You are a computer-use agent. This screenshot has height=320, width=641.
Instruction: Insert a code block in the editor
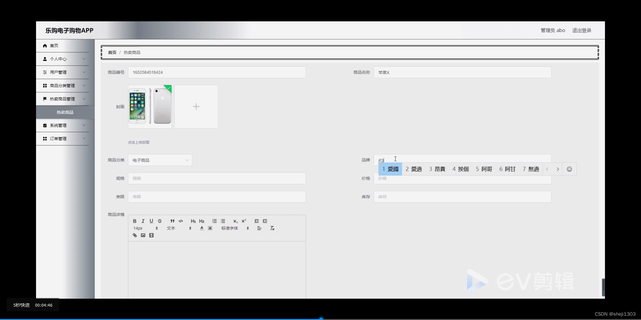[x=181, y=221]
